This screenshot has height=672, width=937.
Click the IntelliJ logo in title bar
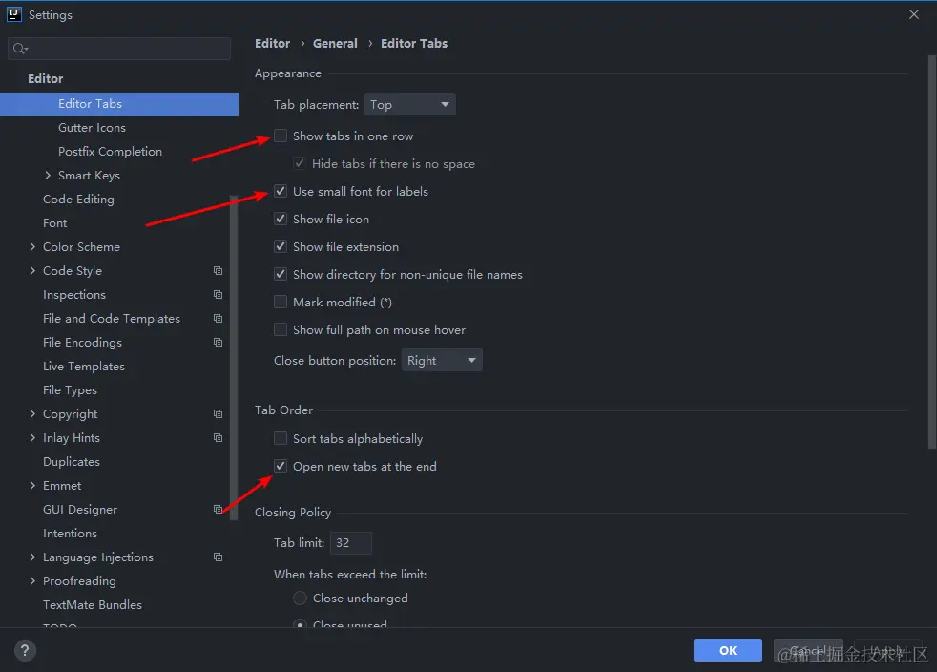[x=13, y=14]
